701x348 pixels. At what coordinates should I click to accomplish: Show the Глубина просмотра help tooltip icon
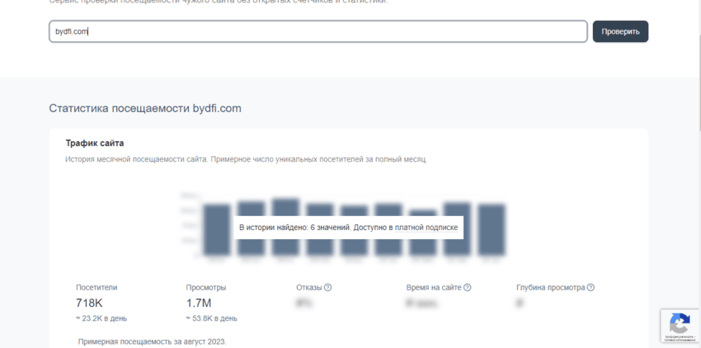pos(590,288)
